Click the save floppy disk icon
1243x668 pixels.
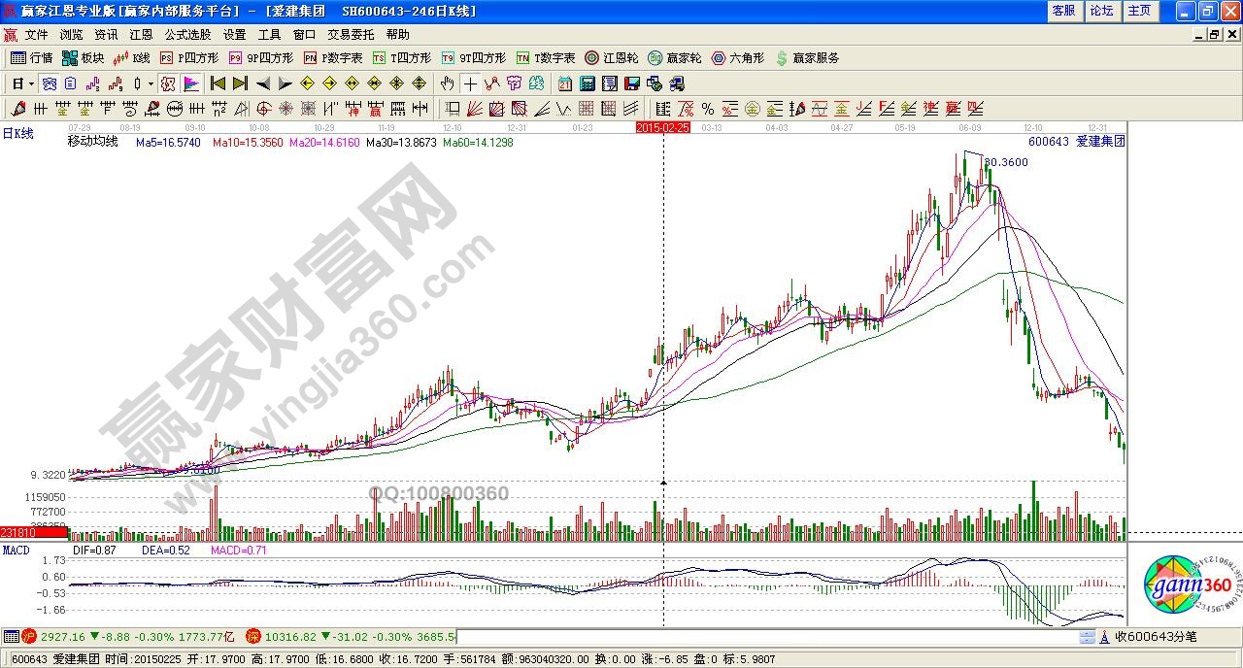[631, 83]
